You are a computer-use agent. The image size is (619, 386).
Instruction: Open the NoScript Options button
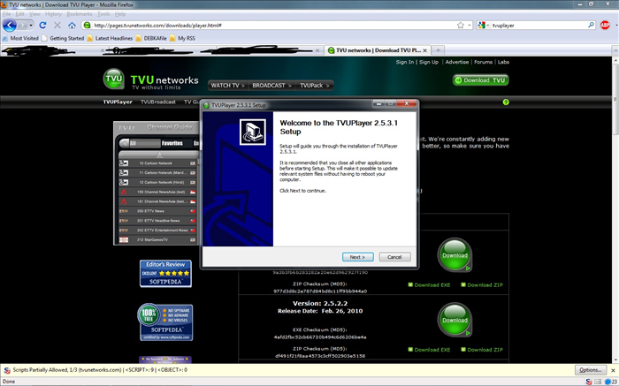590,370
